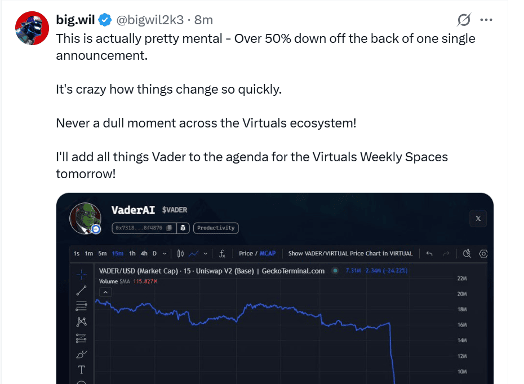Open the indicators fx menu
Image resolution: width=524 pixels, height=384 pixels.
point(222,254)
